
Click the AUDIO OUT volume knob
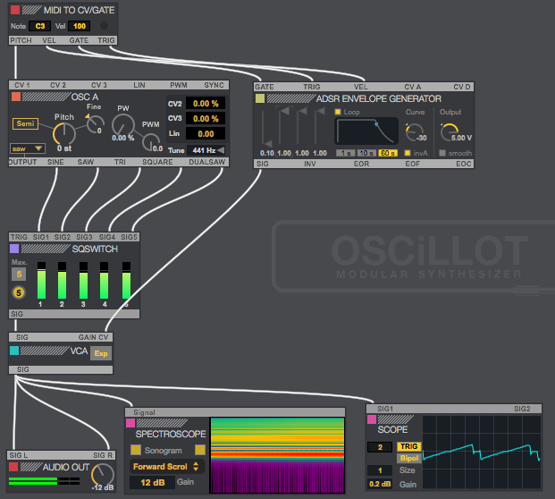(102, 475)
